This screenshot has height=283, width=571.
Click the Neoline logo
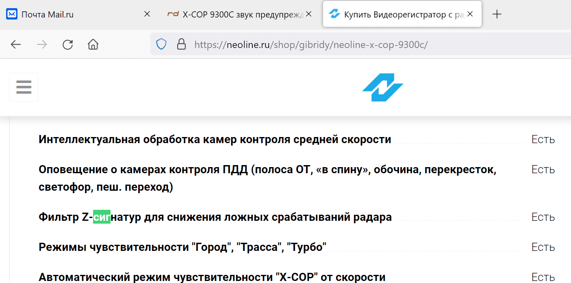coord(383,87)
